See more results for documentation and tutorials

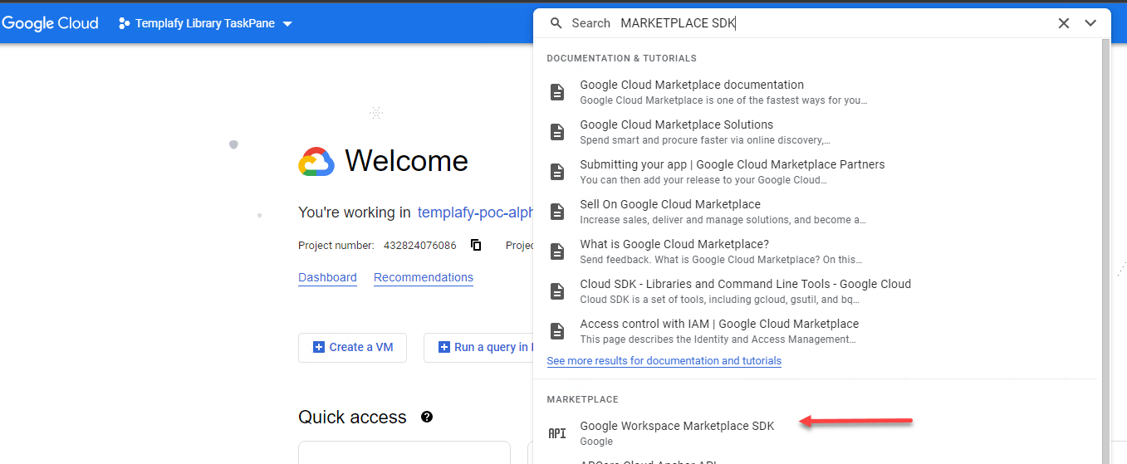point(664,361)
